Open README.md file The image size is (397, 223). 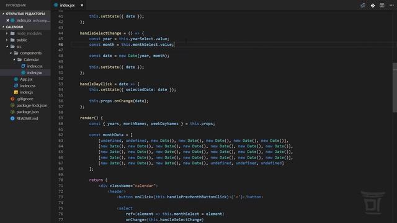click(x=27, y=118)
